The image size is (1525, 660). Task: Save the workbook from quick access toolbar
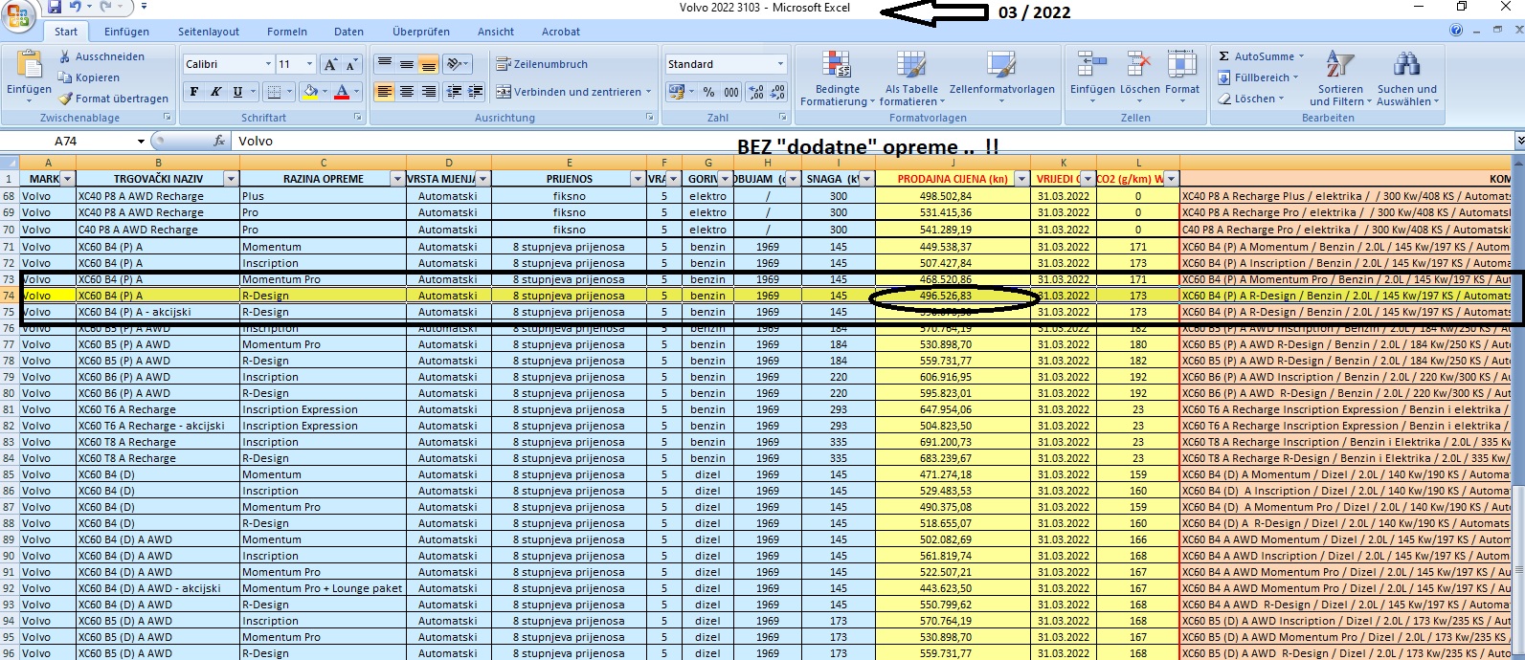[55, 8]
